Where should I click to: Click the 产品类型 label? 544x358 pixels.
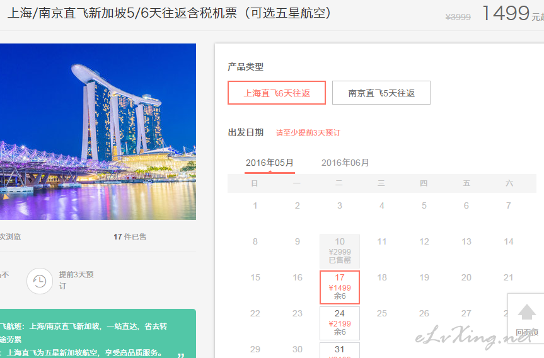(246, 67)
